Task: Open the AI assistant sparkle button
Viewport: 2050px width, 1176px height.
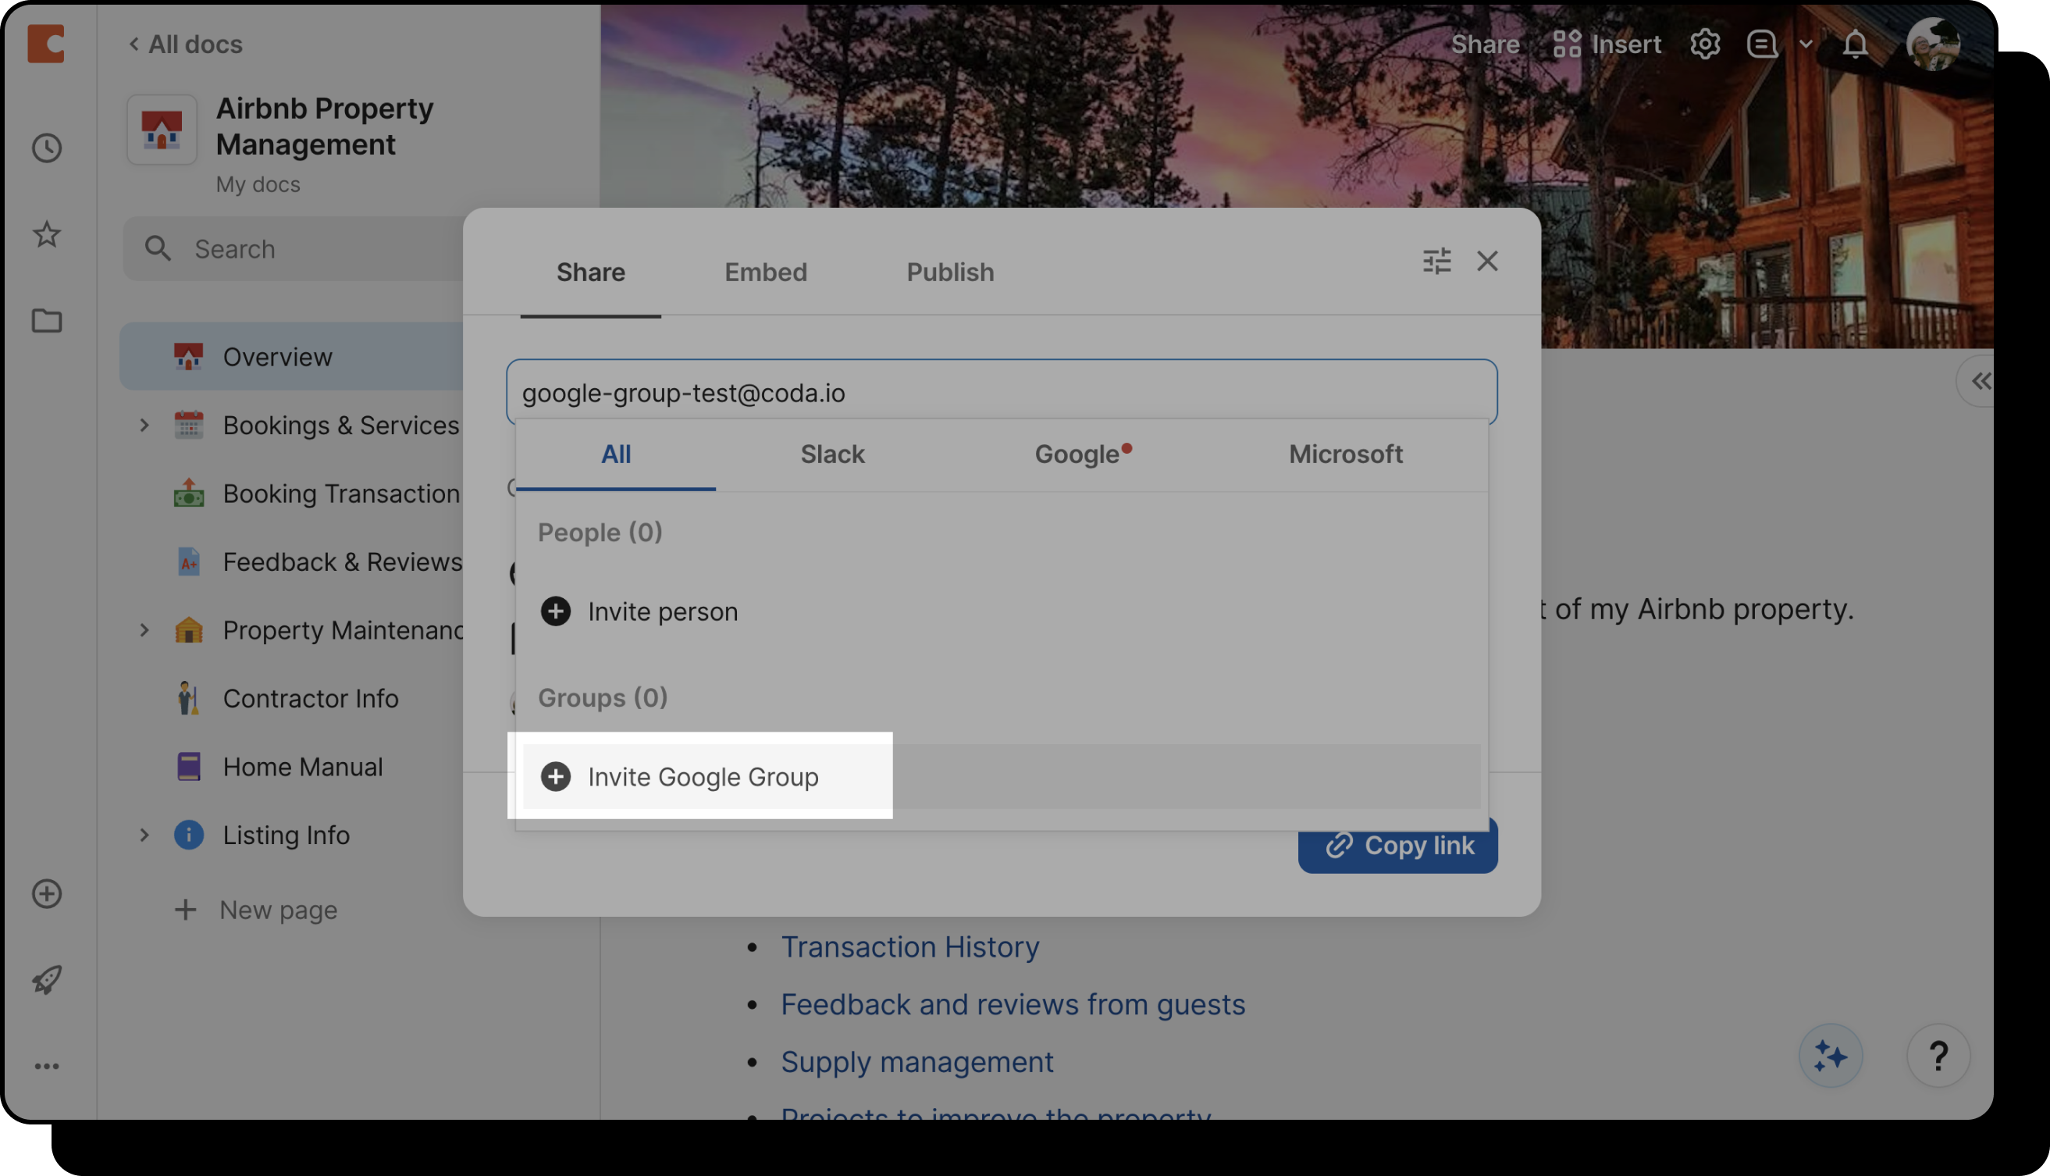Action: click(x=1830, y=1056)
